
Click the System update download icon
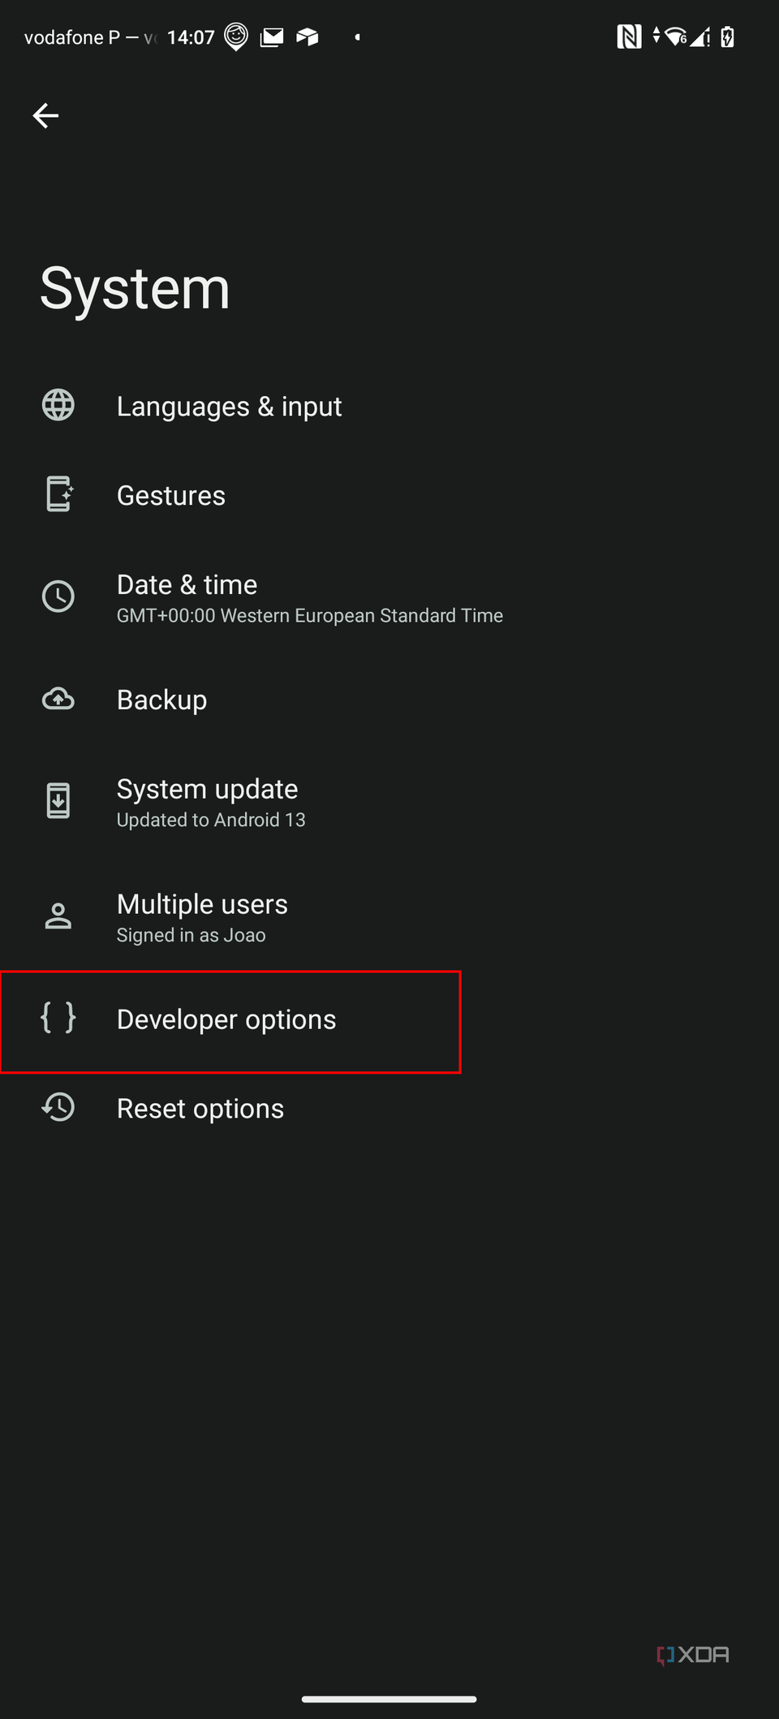point(58,801)
